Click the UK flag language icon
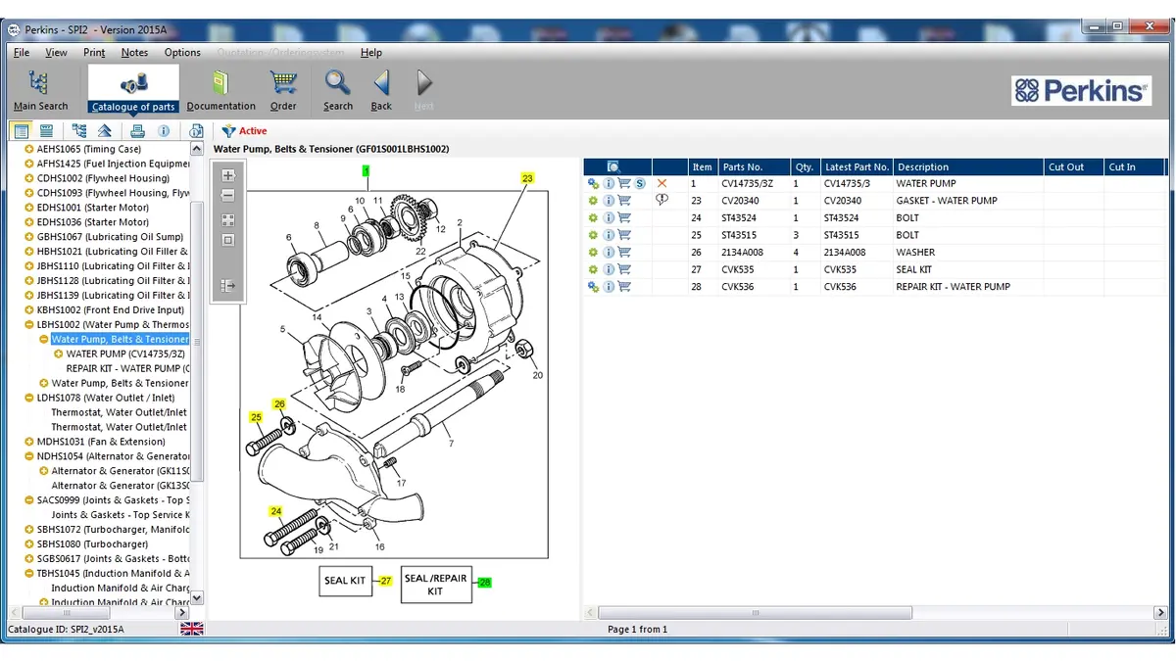This screenshot has width=1176, height=661. (192, 629)
